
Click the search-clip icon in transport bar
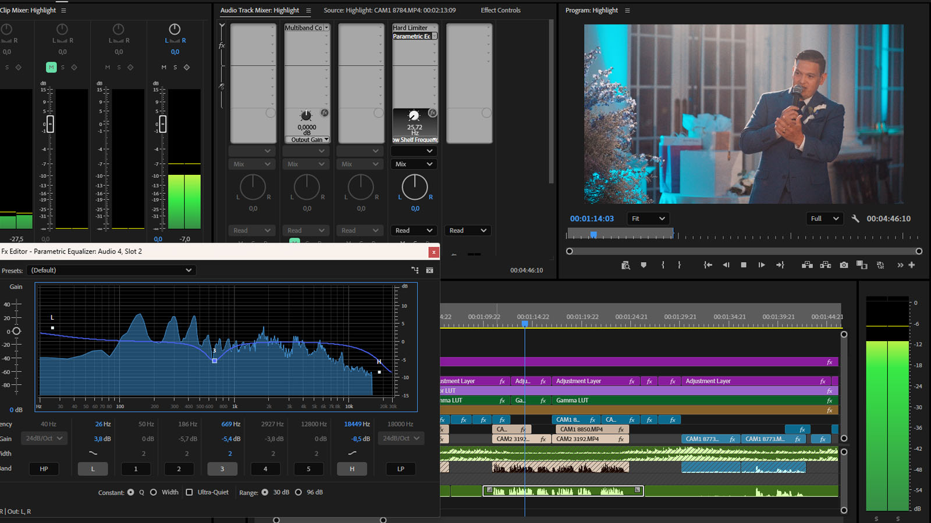[x=626, y=265]
